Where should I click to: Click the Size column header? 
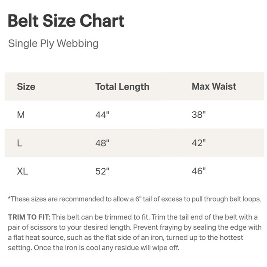[26, 87]
